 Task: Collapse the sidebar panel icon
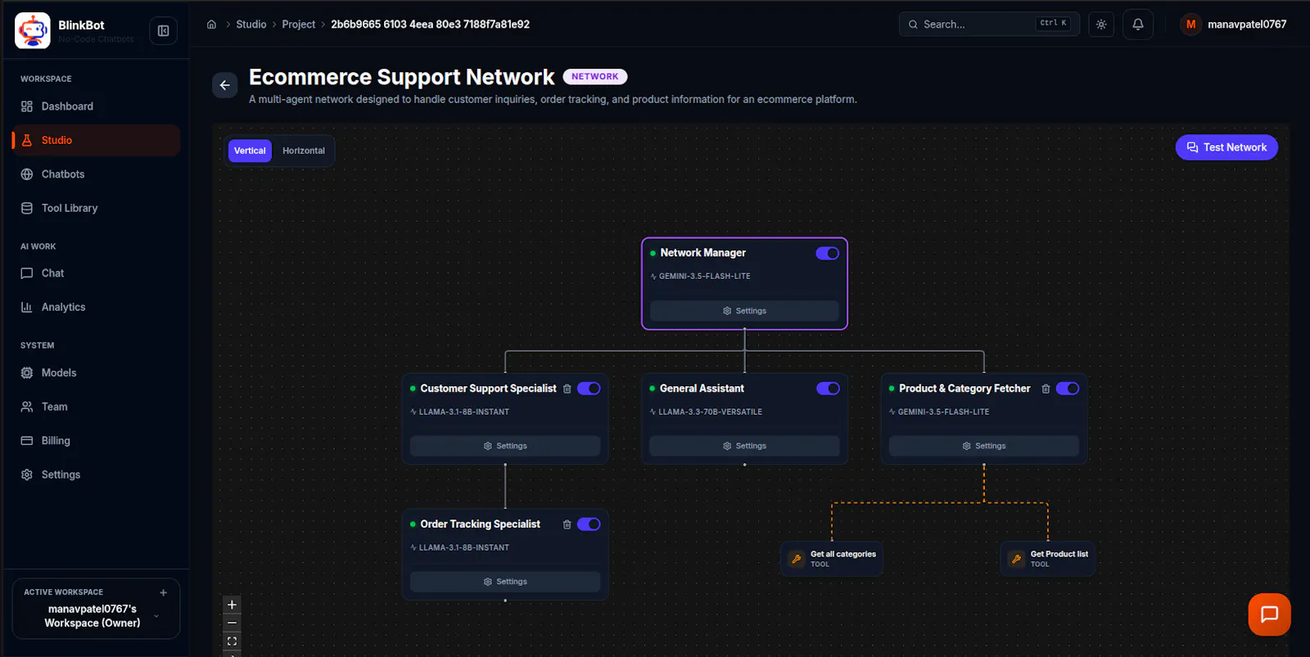coord(163,31)
